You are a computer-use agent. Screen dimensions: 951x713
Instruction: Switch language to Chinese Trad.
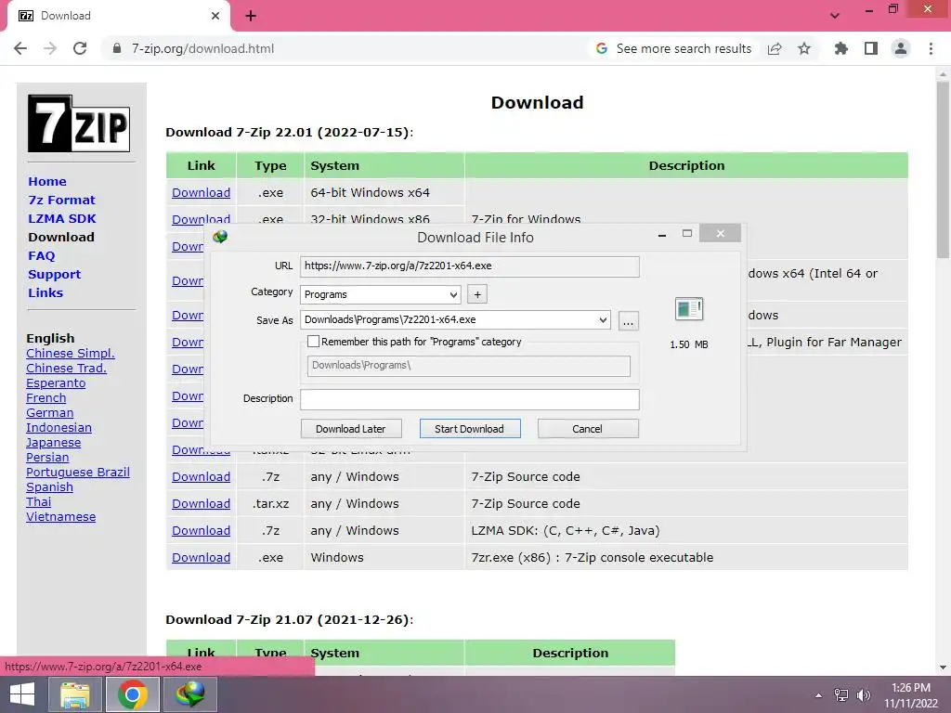(x=66, y=368)
